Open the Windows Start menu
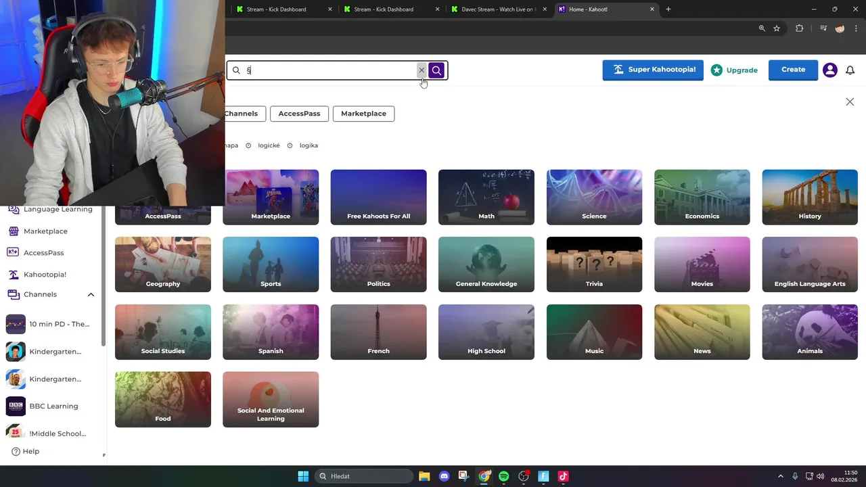This screenshot has height=487, width=866. 303,476
